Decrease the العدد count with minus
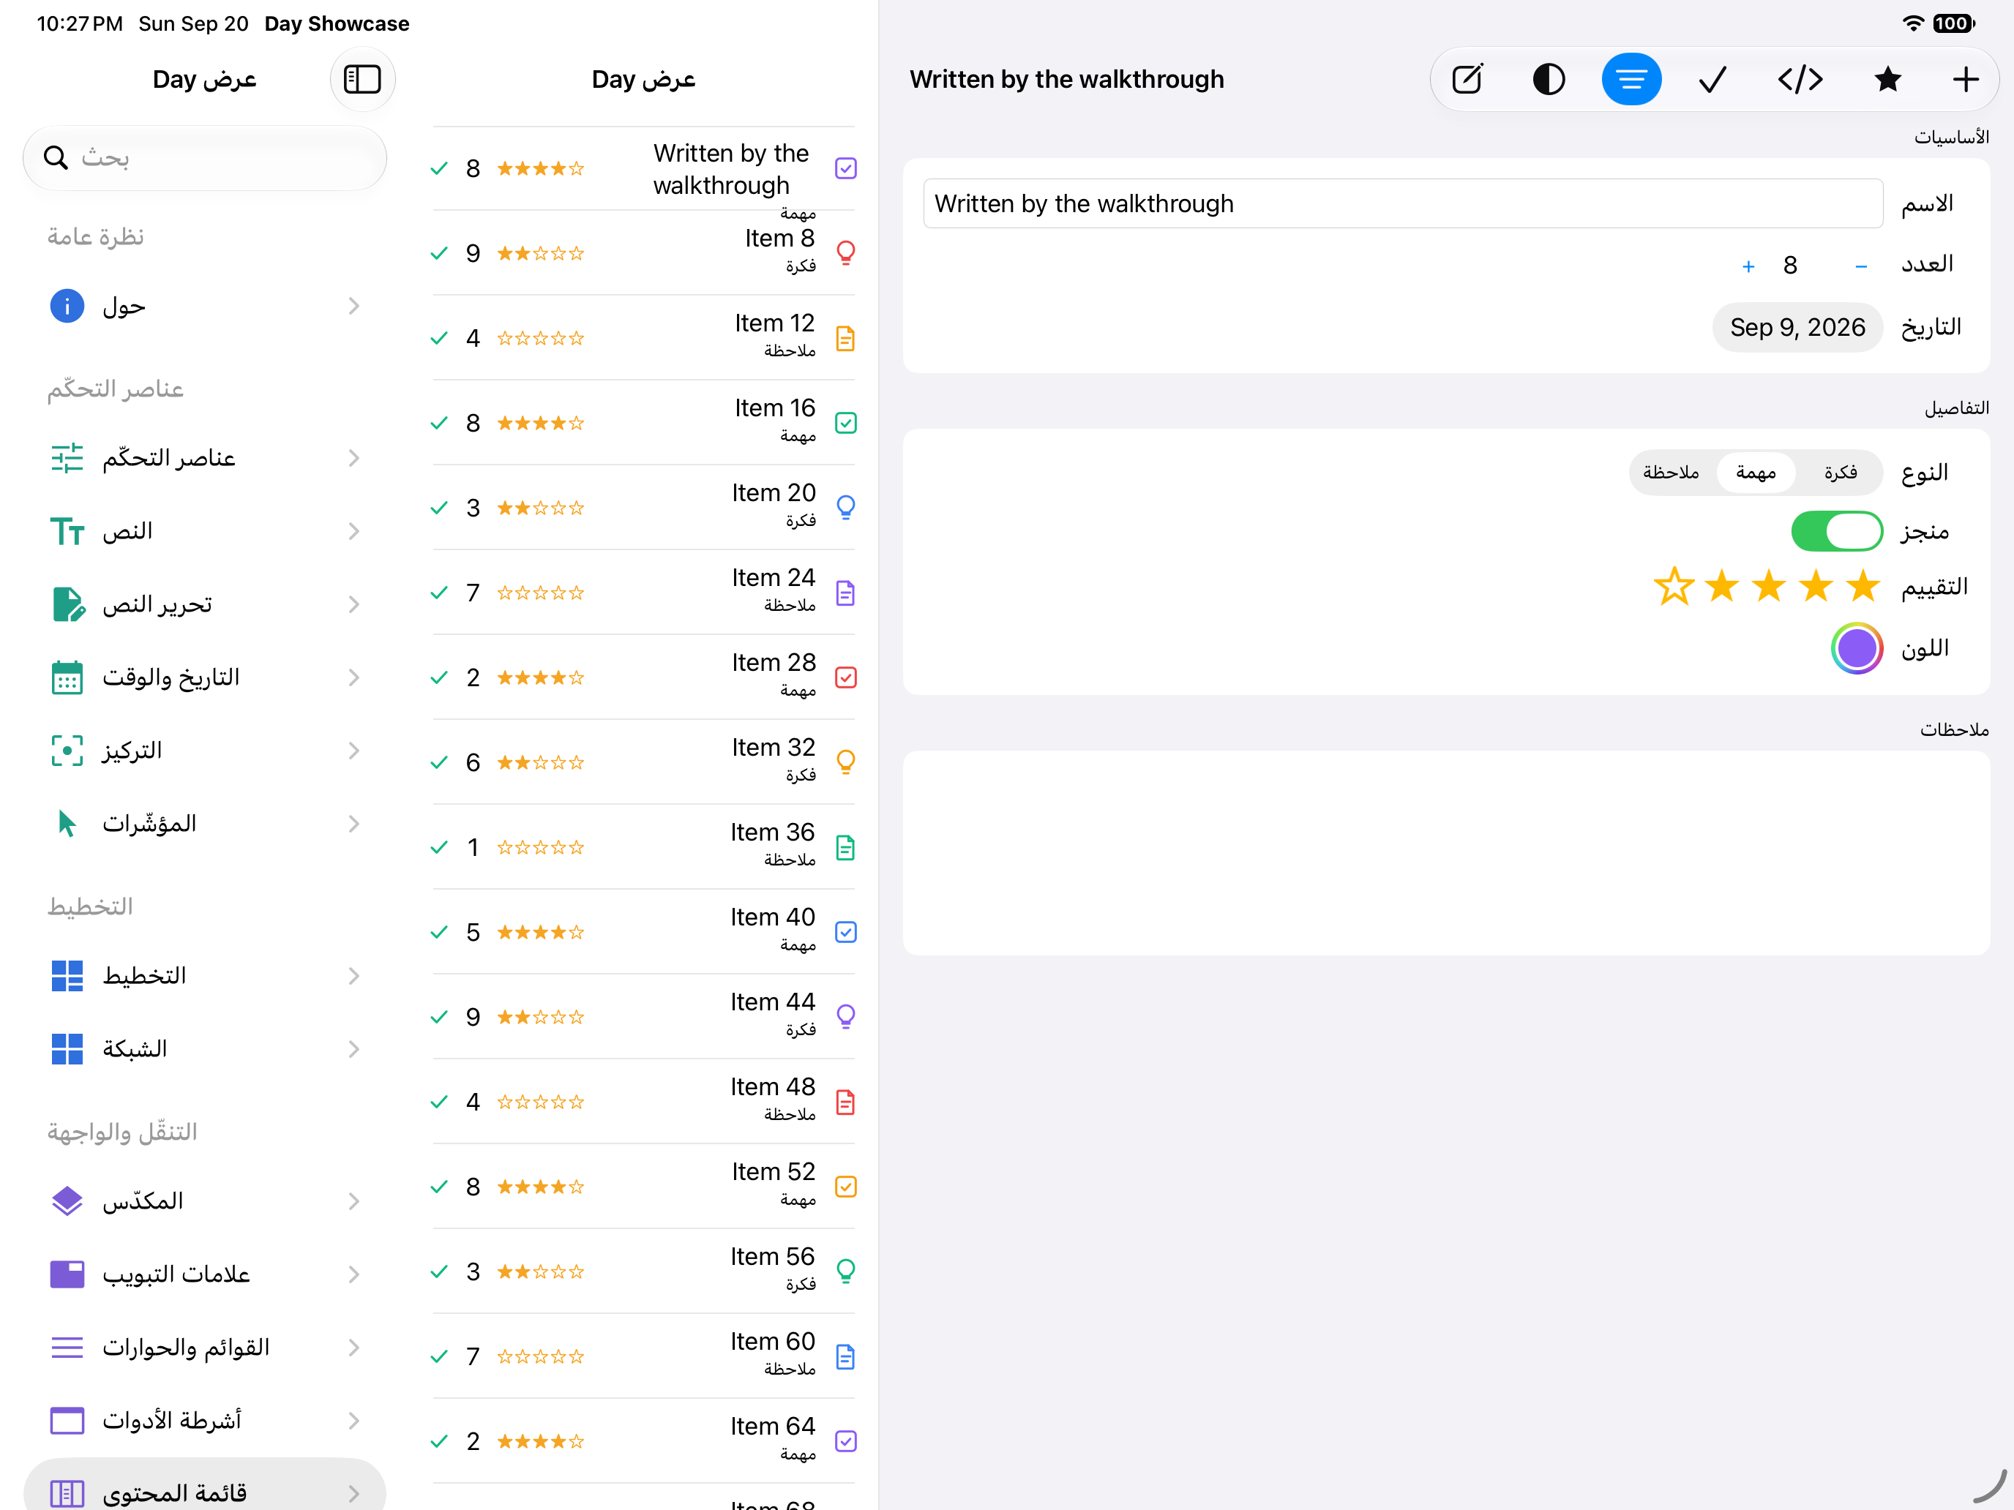 click(1860, 266)
